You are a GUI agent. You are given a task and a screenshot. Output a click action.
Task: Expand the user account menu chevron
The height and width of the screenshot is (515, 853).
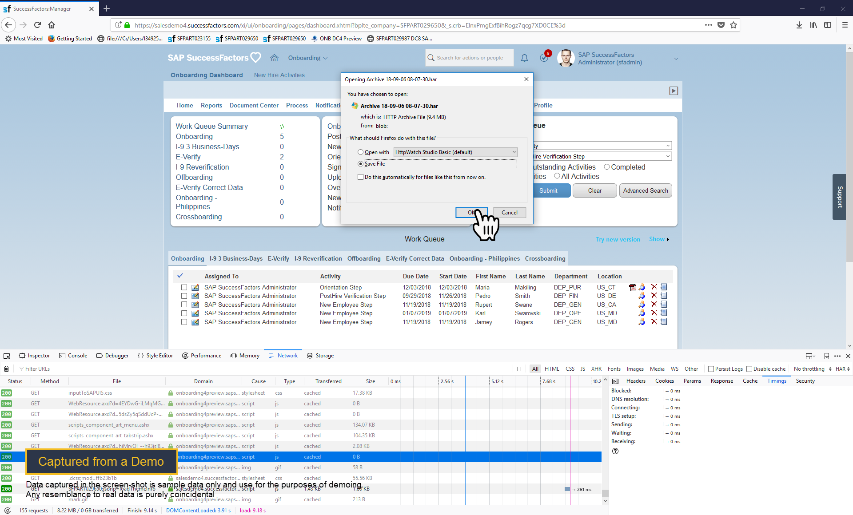point(676,59)
